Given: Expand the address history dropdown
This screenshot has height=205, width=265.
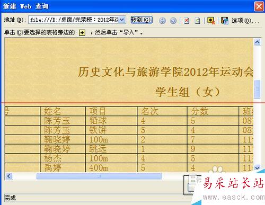Looking at the screenshot, I should [x=122, y=20].
